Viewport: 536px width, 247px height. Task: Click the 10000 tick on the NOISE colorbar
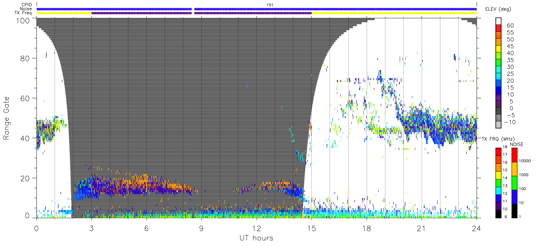525,161
